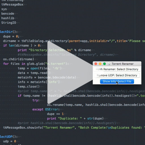Click the Torrent Renamer window title text
The width and height of the screenshot is (145, 145).
[123, 64]
